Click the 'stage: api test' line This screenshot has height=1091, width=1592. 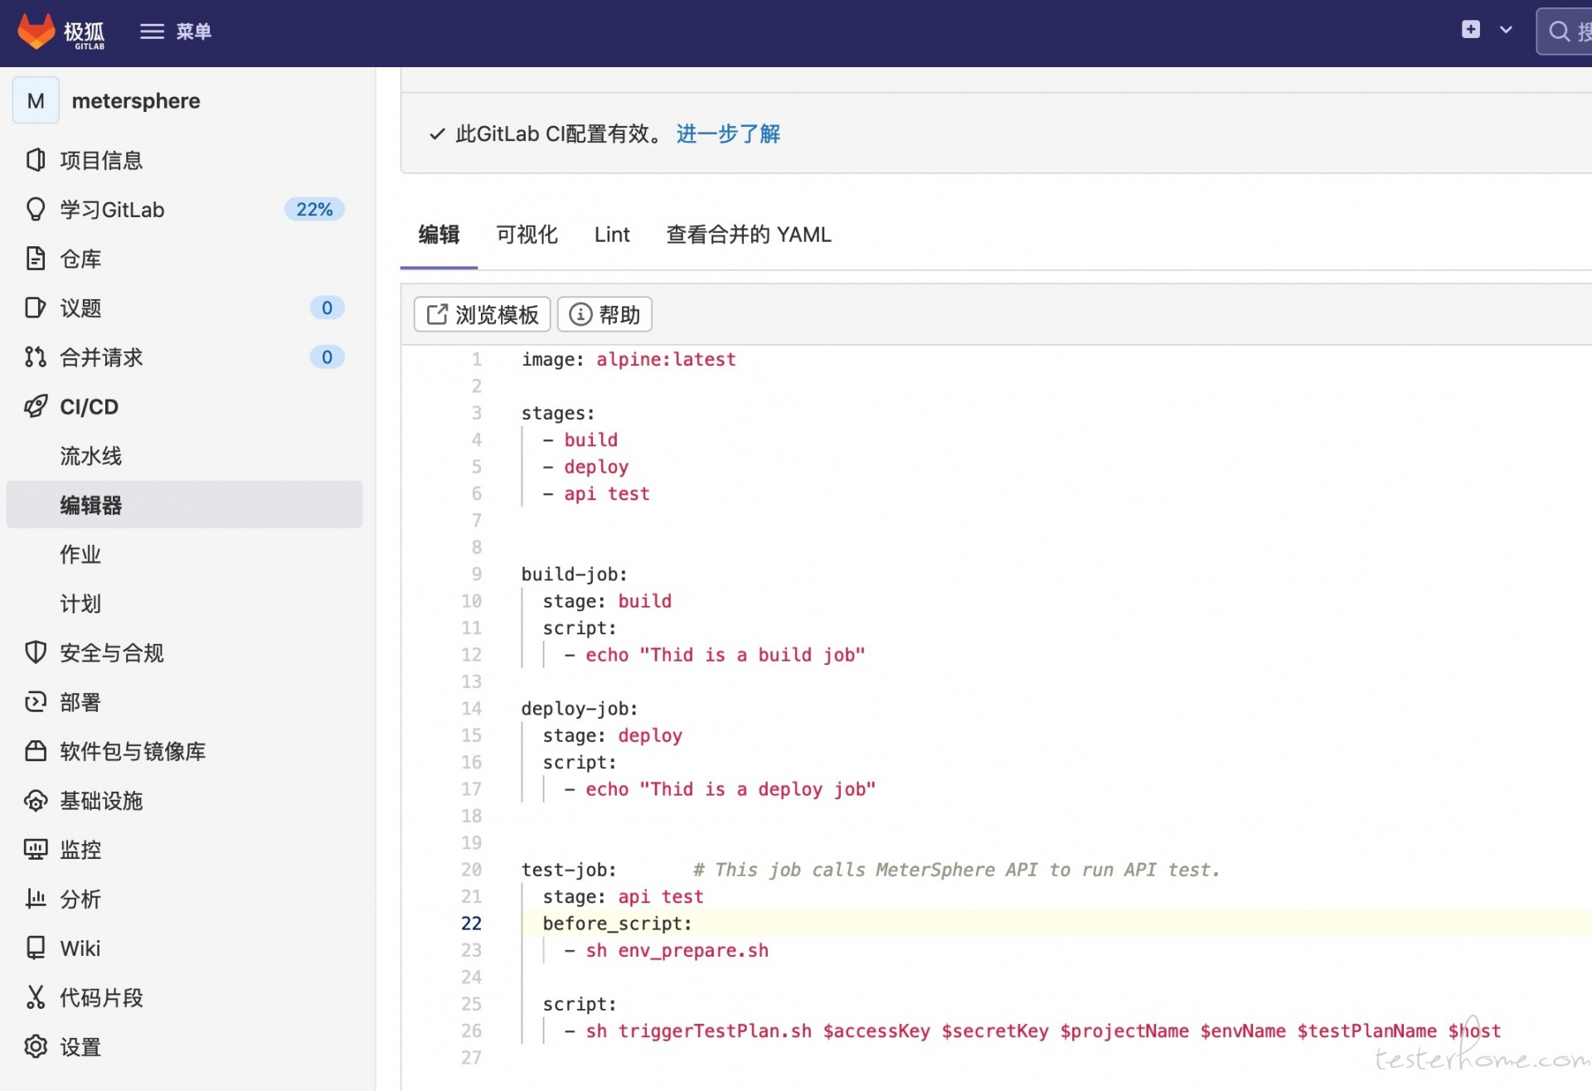(x=623, y=897)
